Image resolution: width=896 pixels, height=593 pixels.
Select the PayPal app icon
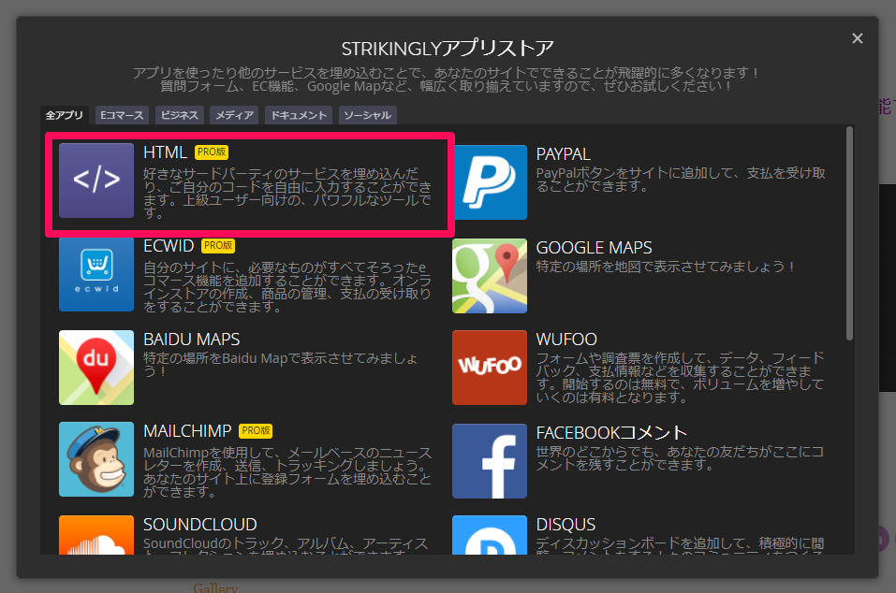point(490,182)
